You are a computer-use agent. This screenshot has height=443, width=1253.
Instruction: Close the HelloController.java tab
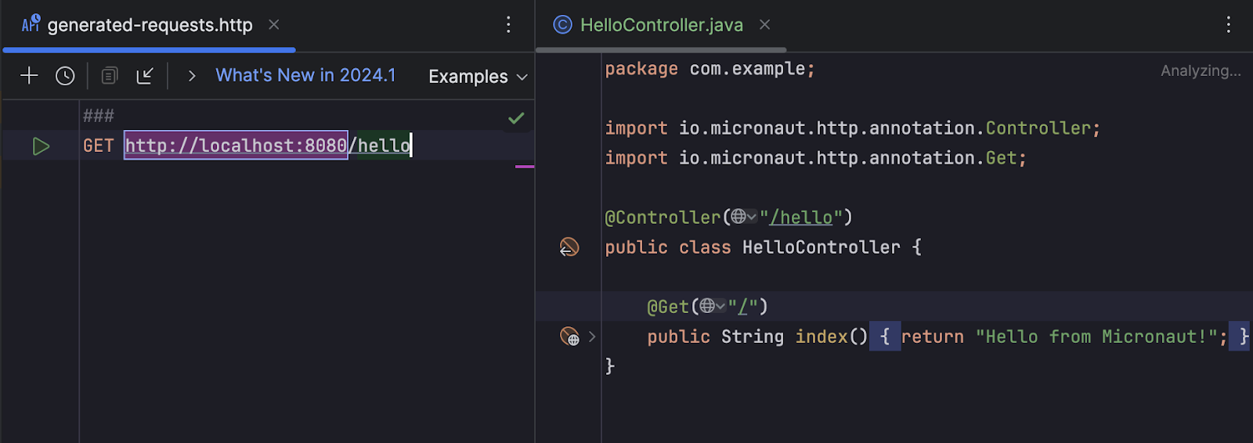coord(765,25)
